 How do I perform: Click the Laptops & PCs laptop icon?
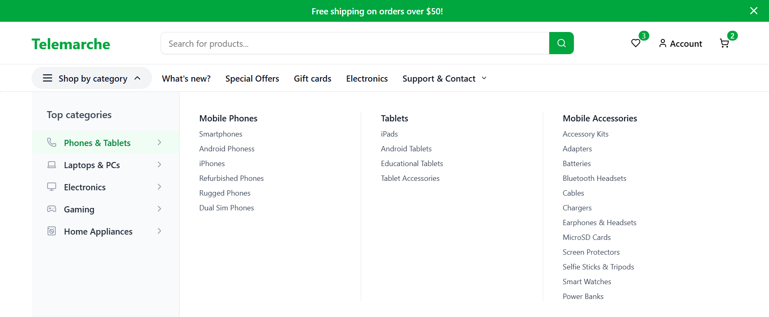52,165
